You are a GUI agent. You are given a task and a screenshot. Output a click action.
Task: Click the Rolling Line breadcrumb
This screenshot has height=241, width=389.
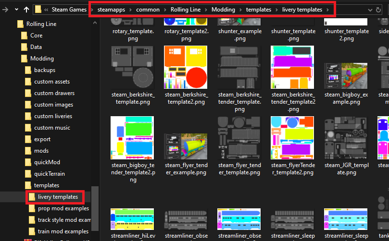point(186,10)
